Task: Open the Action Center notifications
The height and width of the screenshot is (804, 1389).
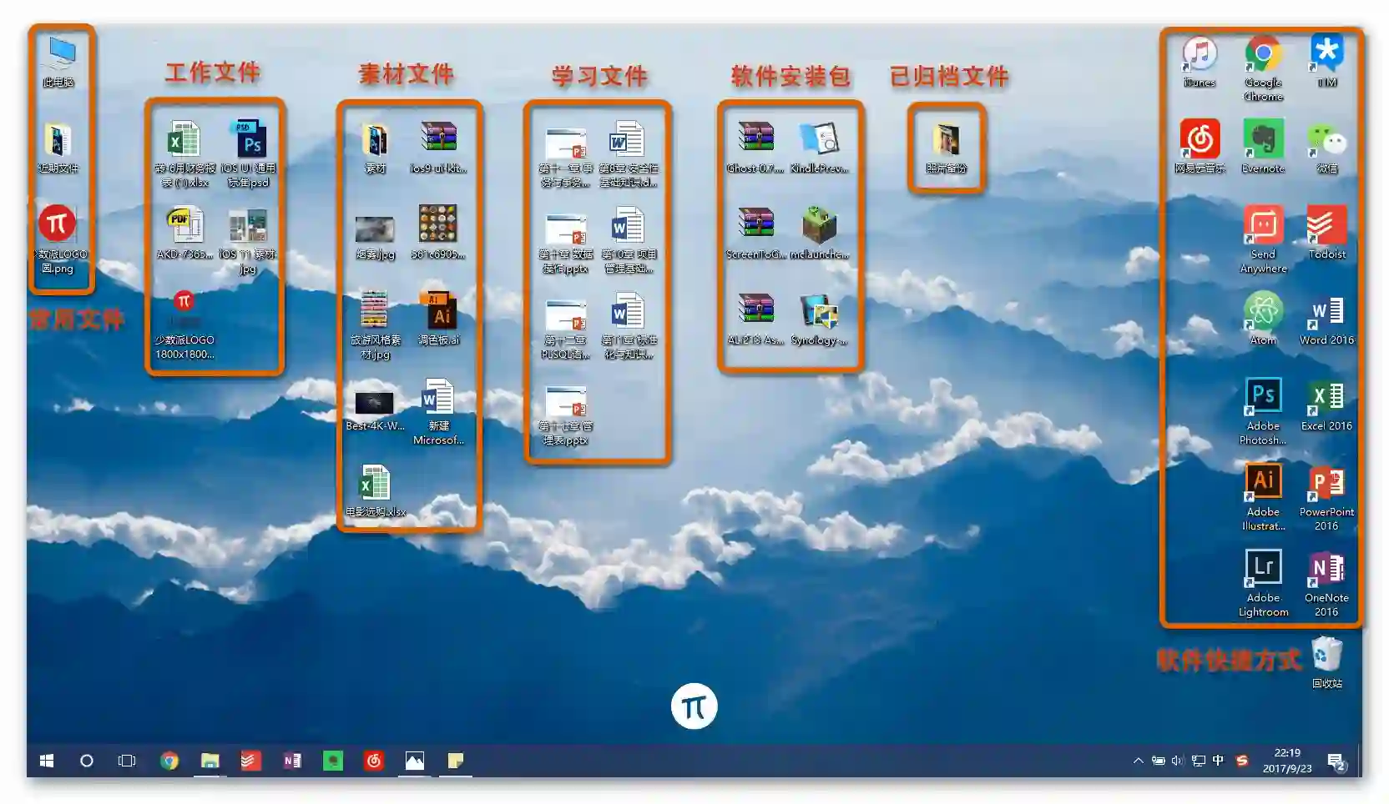Action: tap(1336, 761)
